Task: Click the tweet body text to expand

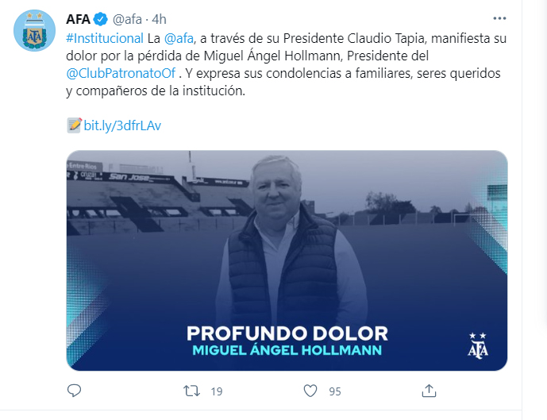Action: (286, 64)
